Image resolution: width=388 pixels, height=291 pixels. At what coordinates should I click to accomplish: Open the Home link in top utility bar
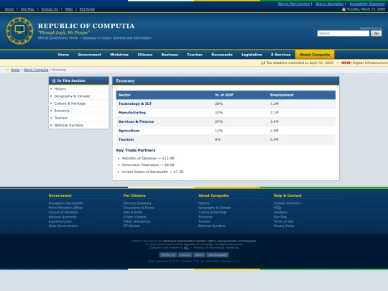9,9
